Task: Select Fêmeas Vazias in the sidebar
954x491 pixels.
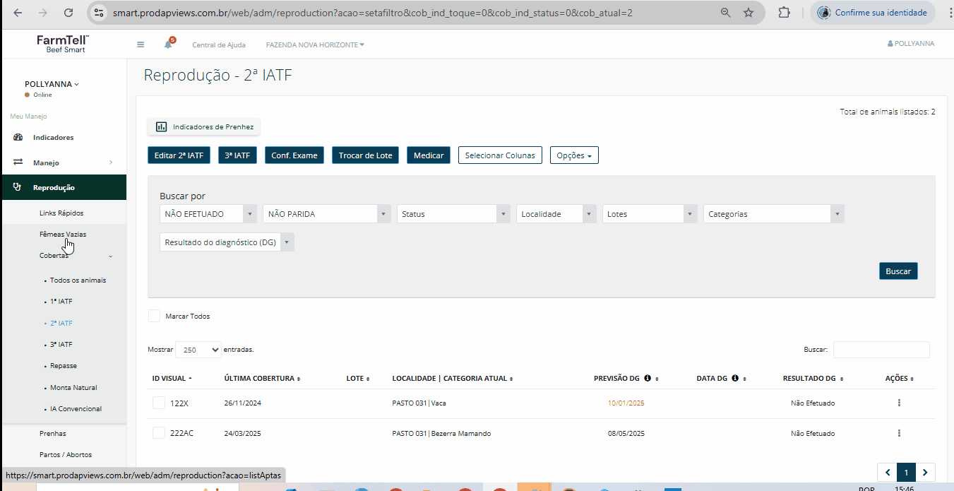Action: tap(63, 234)
